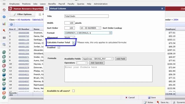Image resolution: width=185 pixels, height=104 pixels.
Task: Click the $297.21 employee amount cell
Action: click(171, 50)
